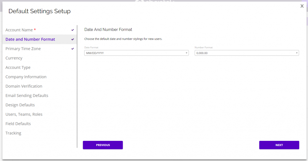Open Users, Teams, Roles step
The image size is (308, 161).
click(39, 114)
